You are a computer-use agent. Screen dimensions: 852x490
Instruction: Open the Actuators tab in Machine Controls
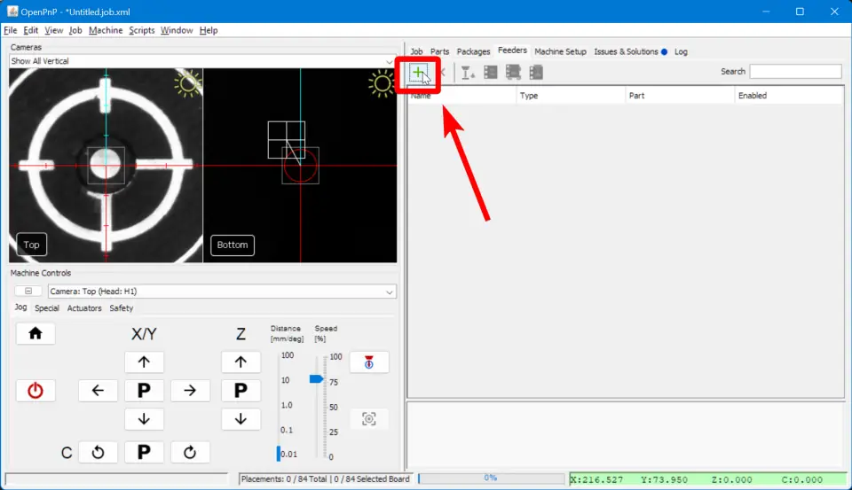click(x=84, y=308)
